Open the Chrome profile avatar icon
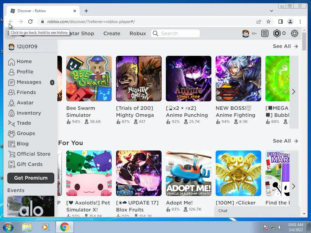Screen dimensions: 311x233 [290, 22]
